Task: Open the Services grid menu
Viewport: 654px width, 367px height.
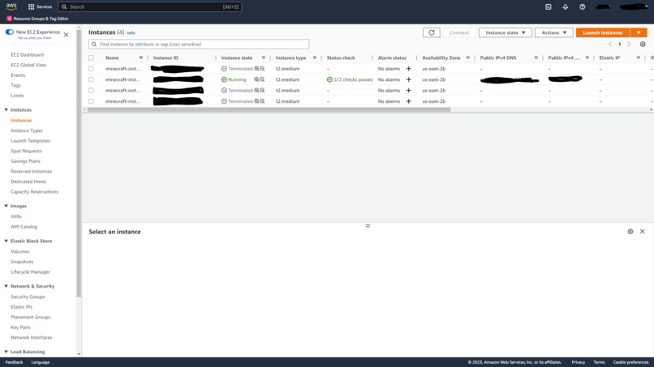Action: [40, 6]
